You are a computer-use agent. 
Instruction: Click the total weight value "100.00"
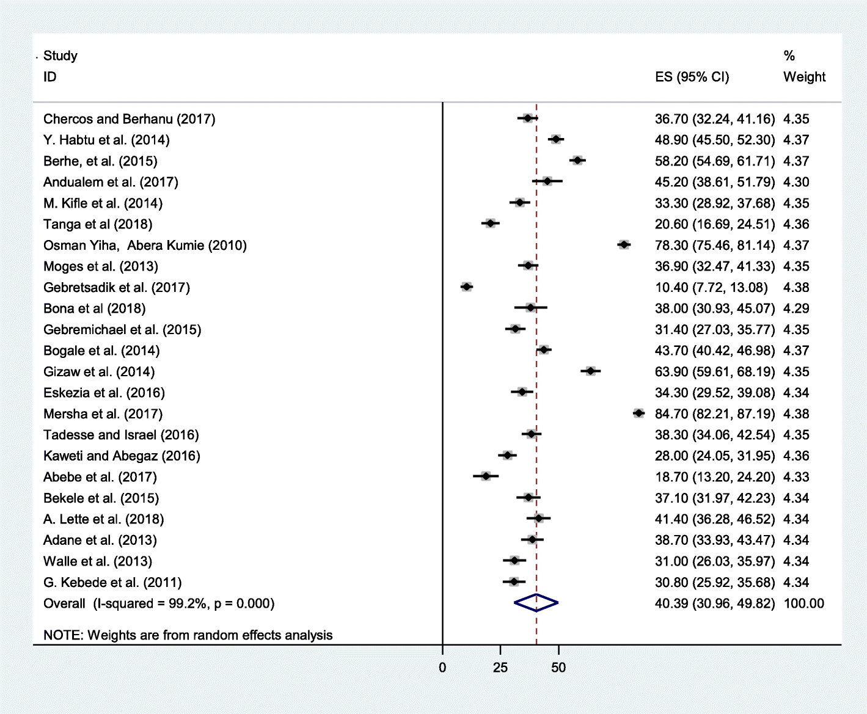pyautogui.click(x=803, y=603)
